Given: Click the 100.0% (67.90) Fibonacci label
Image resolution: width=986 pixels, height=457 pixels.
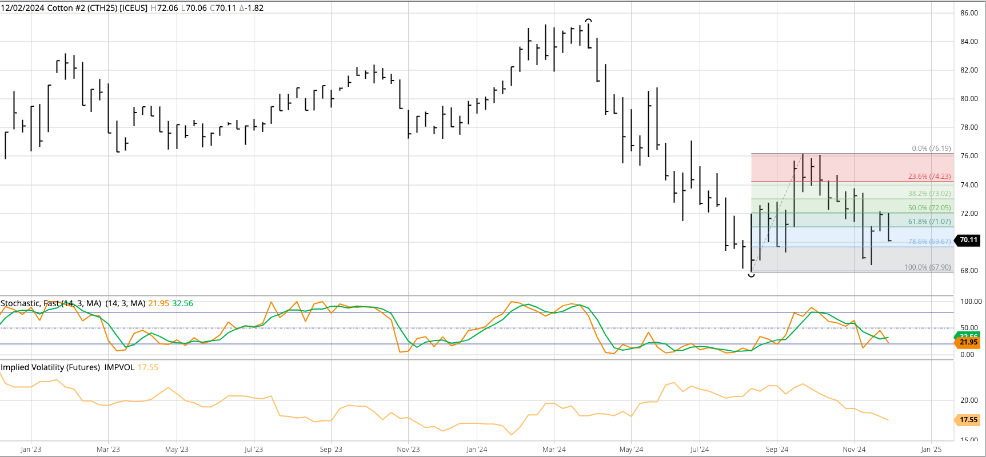Looking at the screenshot, I should click(927, 267).
